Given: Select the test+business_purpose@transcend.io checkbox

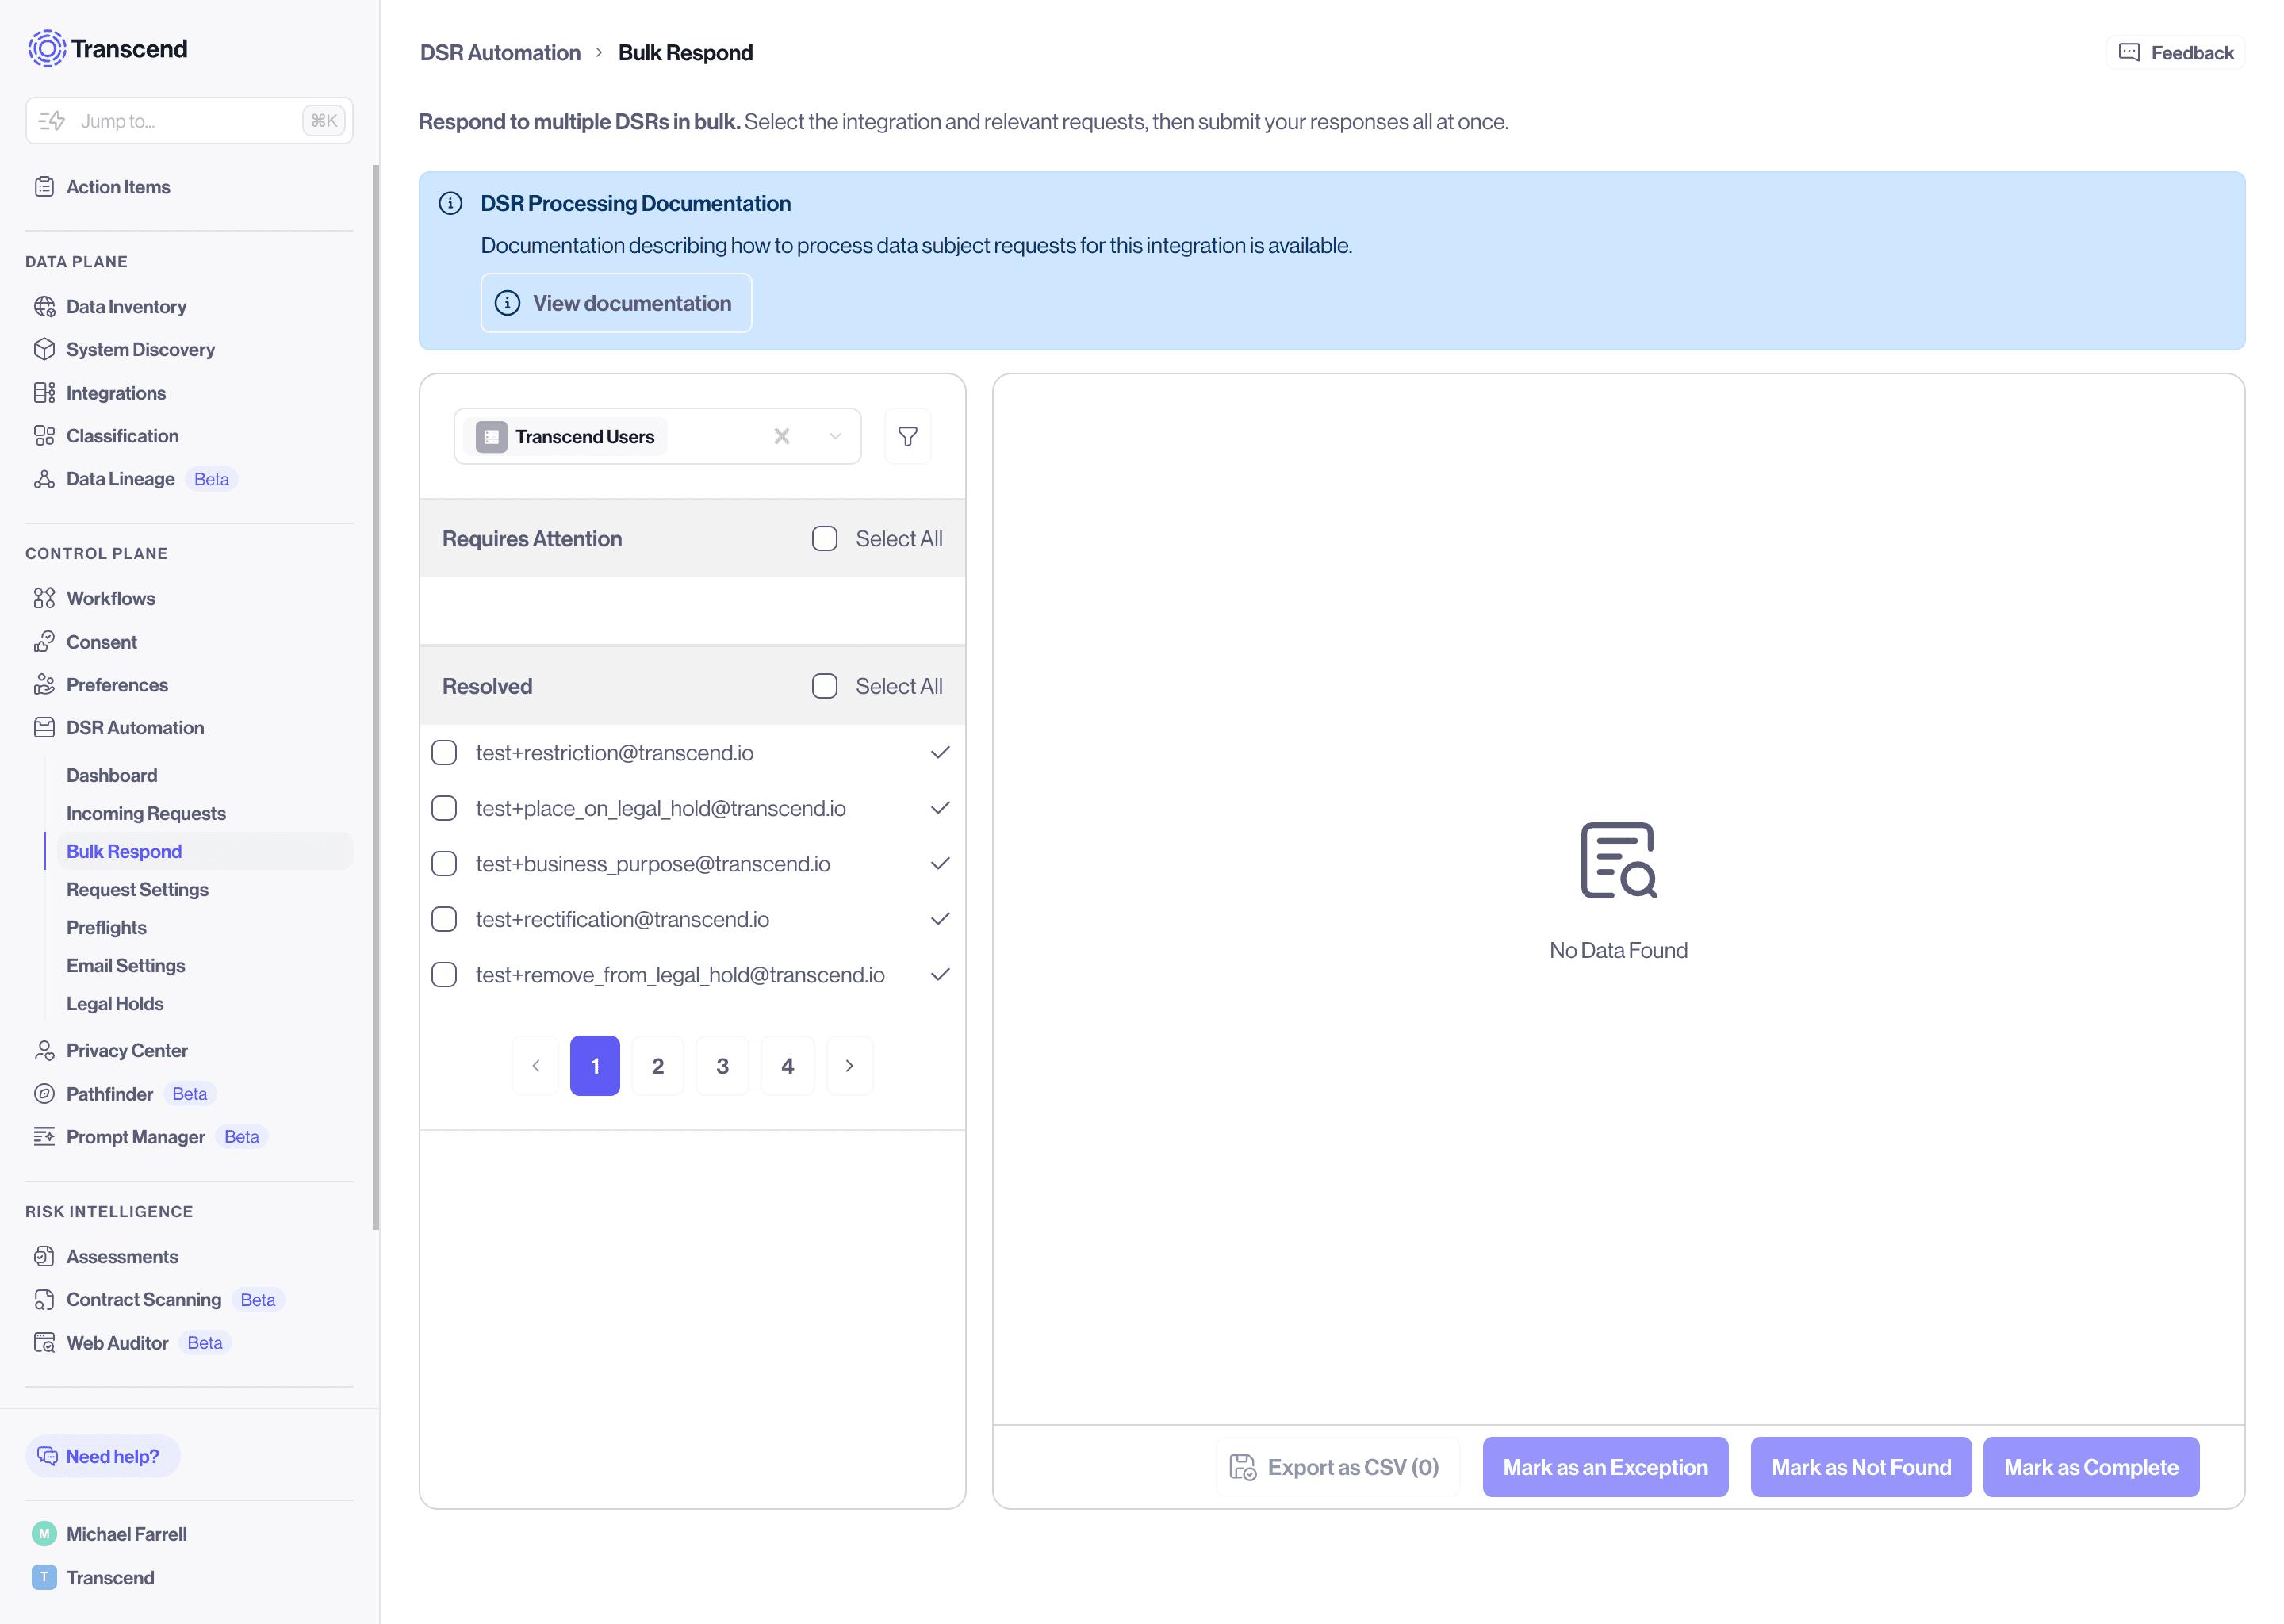Looking at the screenshot, I should pyautogui.click(x=444, y=864).
